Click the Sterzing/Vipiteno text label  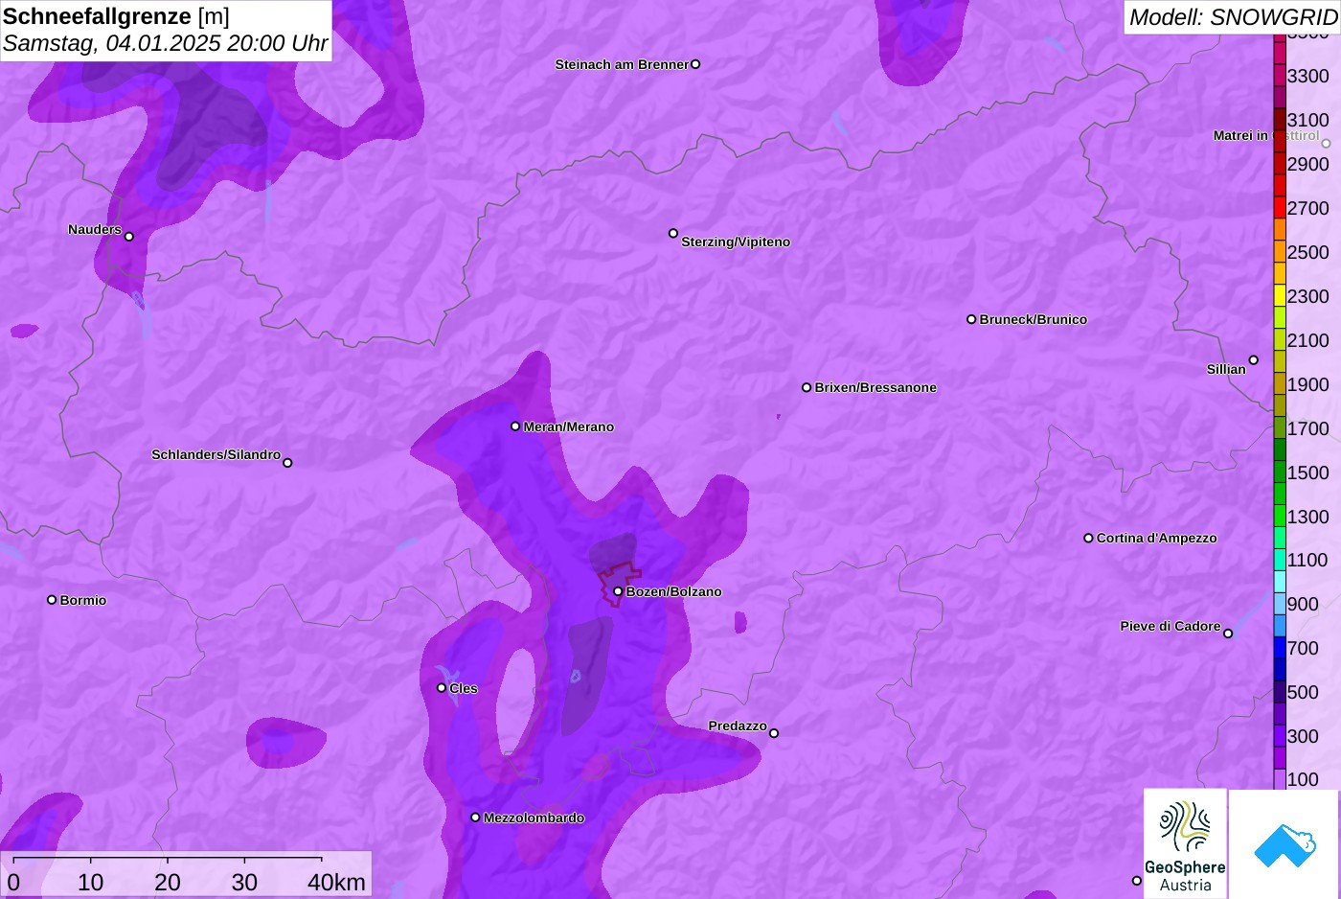[x=736, y=242]
